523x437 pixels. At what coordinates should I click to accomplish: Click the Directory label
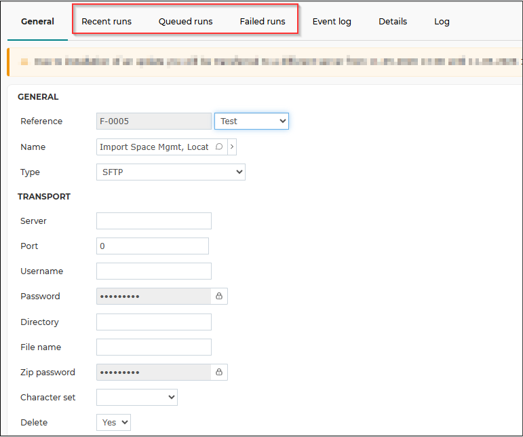[39, 322]
